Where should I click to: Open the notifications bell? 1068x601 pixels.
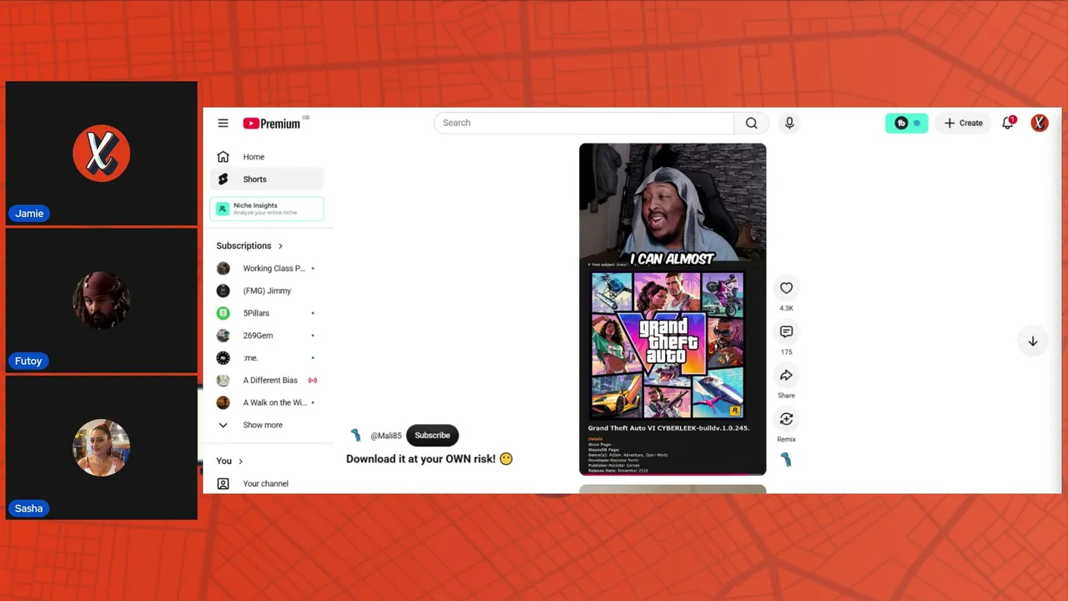tap(1008, 123)
